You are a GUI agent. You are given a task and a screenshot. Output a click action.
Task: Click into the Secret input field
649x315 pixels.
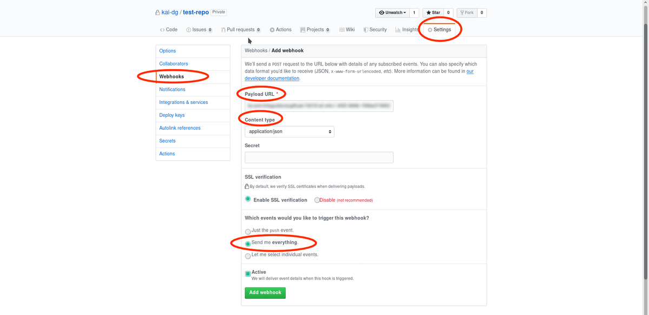(319, 157)
